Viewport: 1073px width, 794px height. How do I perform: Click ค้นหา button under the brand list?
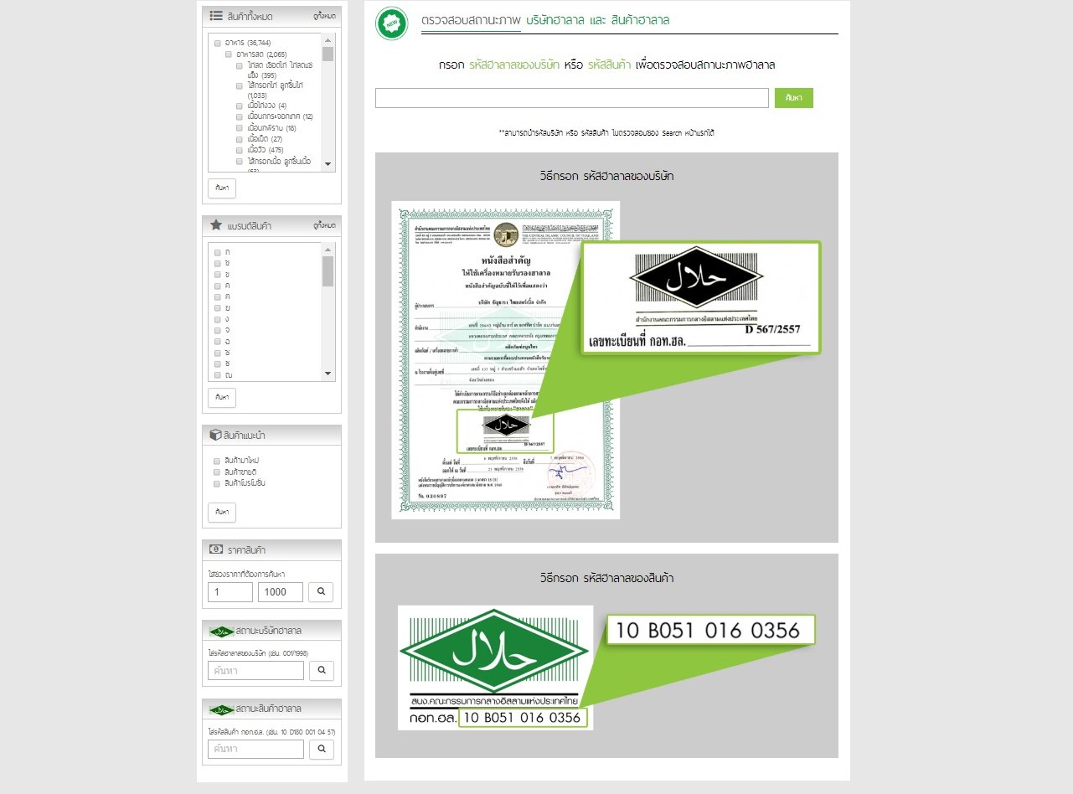tap(222, 397)
